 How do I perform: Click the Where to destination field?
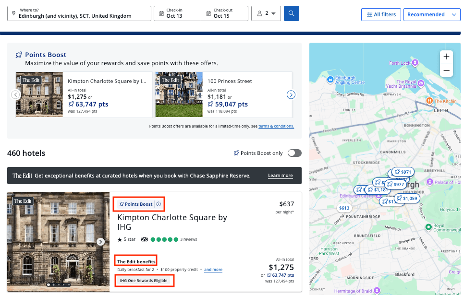pos(79,13)
